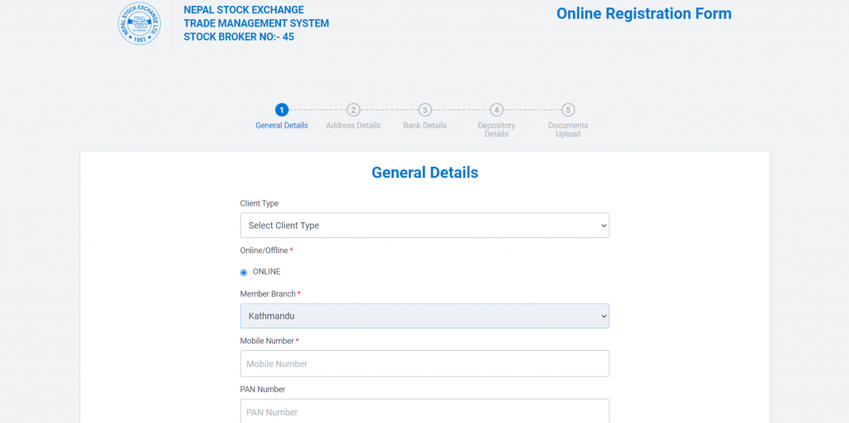Click the Member Branch field label

coord(270,294)
